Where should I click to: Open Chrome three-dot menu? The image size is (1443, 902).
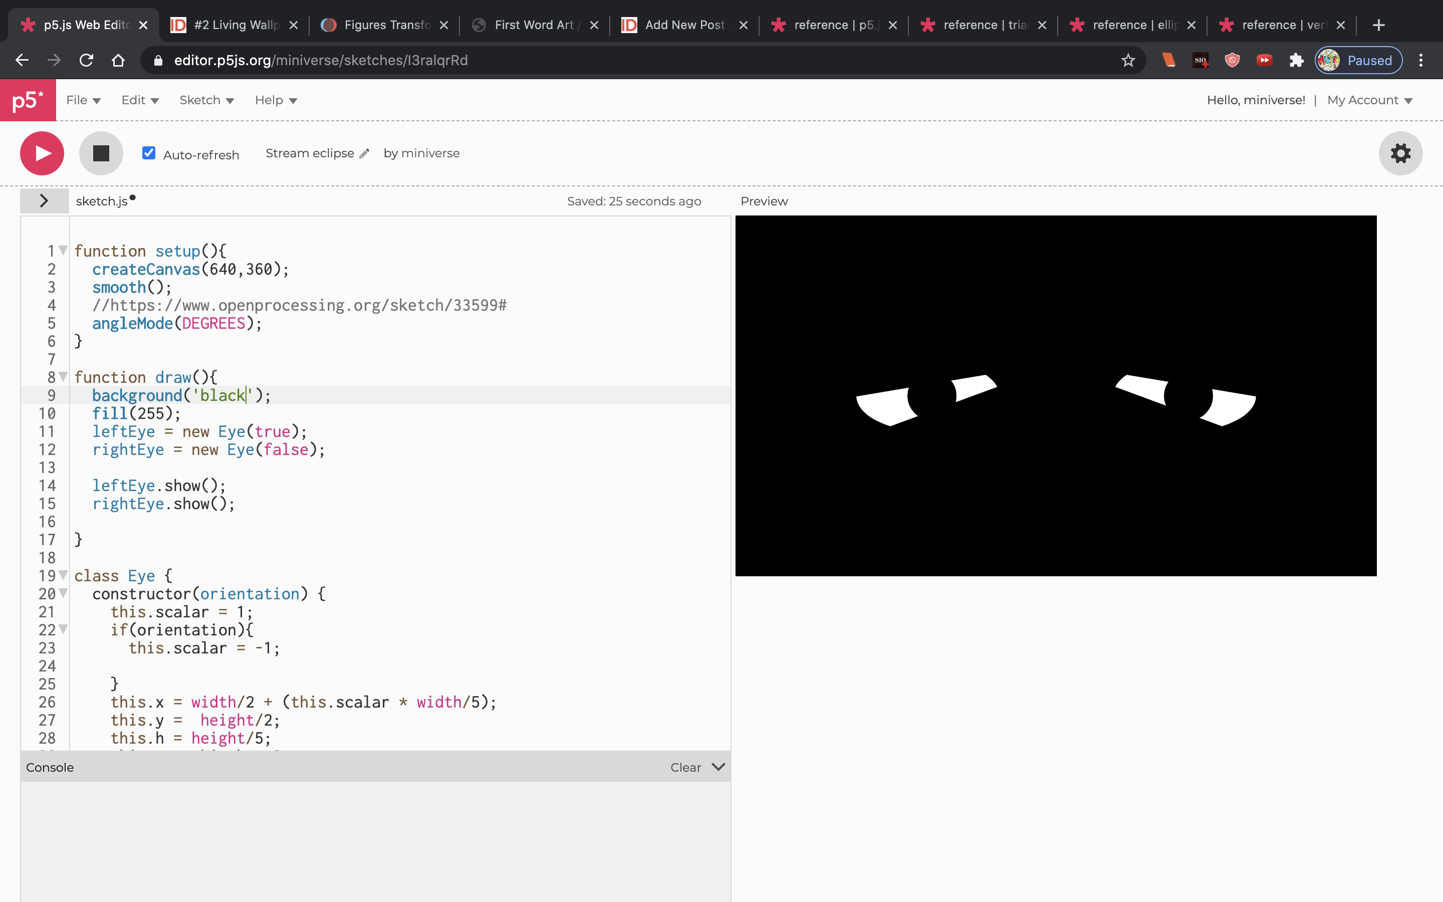tap(1421, 60)
